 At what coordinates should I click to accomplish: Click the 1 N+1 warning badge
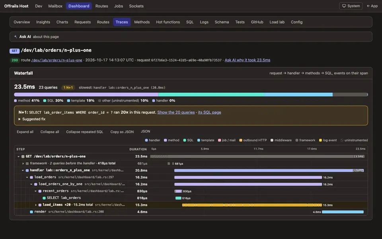[68, 88]
